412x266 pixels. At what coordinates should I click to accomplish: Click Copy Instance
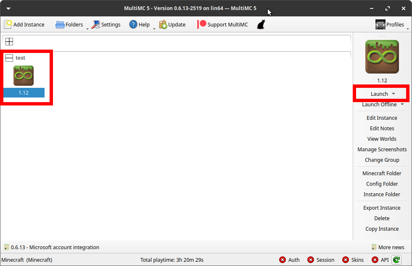pyautogui.click(x=382, y=229)
